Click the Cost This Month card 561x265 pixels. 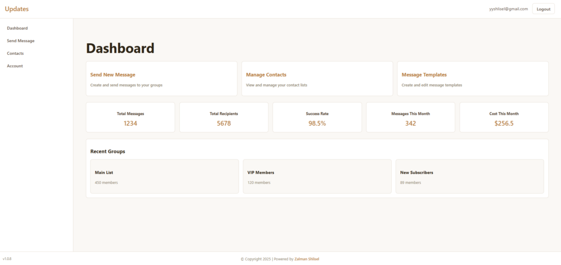504,118
